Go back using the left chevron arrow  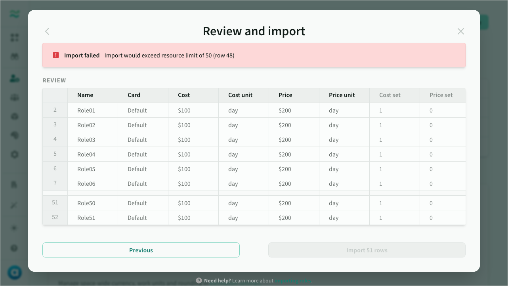[47, 31]
